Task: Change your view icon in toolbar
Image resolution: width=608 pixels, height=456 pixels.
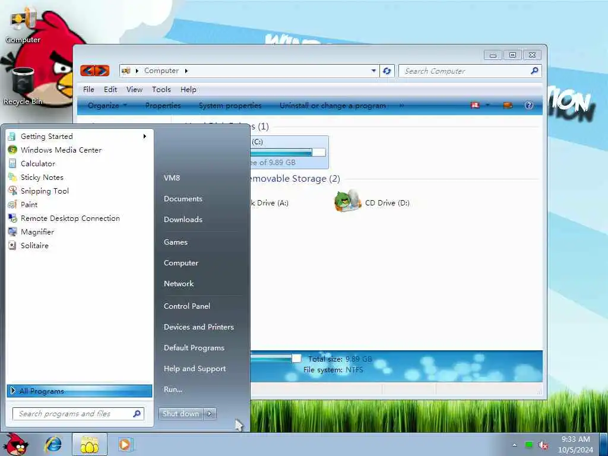Action: 475,106
